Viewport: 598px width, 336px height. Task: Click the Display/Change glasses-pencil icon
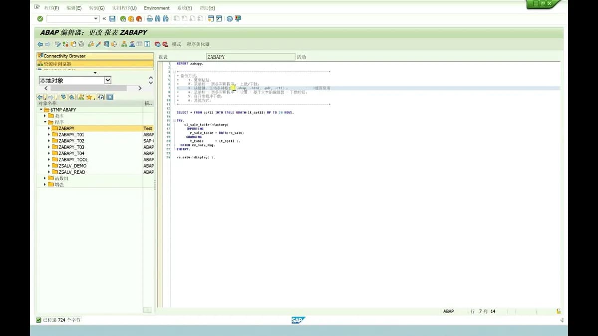click(x=58, y=44)
